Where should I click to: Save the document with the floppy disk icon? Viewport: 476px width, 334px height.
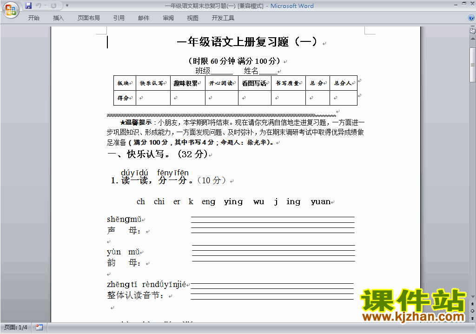[x=28, y=6]
